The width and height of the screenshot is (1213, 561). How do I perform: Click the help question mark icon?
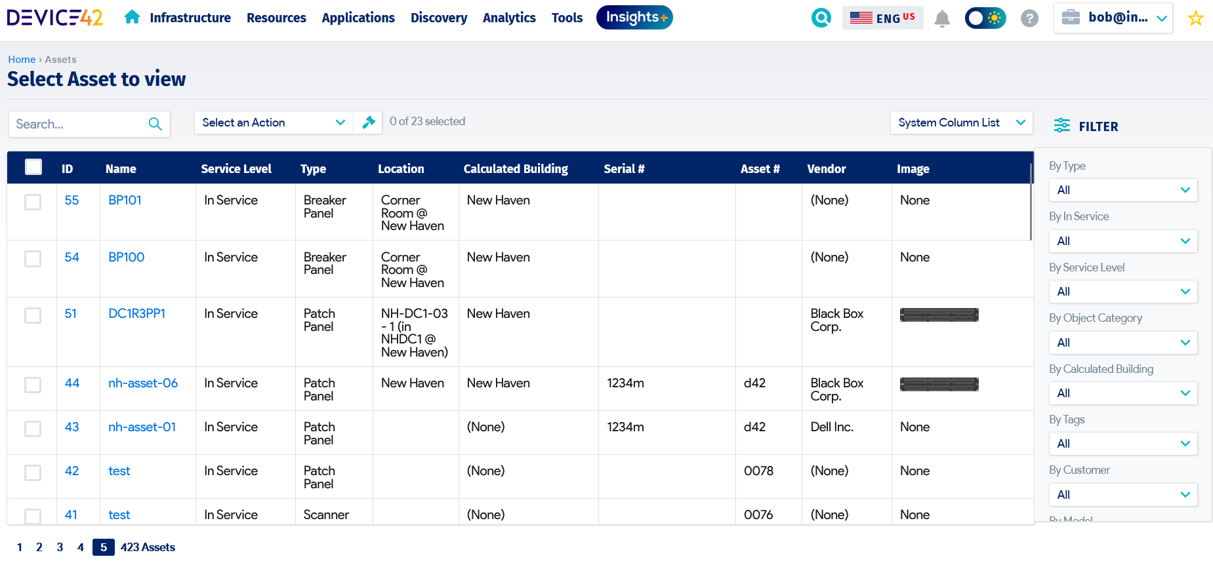click(x=1029, y=18)
